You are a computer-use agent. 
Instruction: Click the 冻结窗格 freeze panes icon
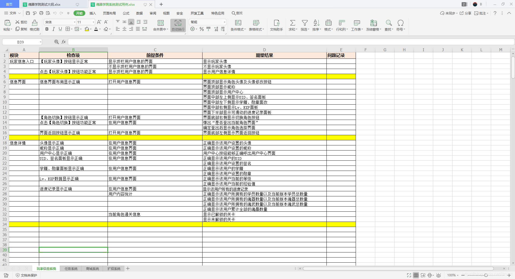373,23
